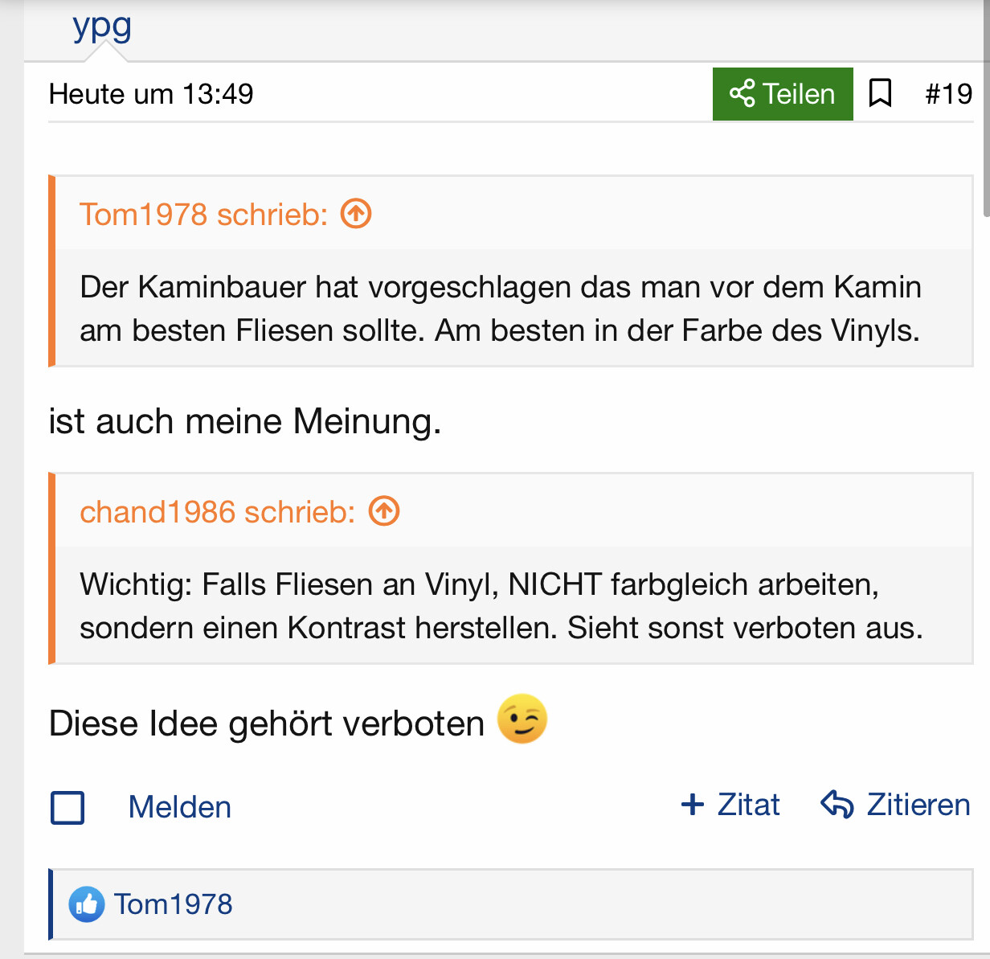The image size is (990, 959).
Task: Click the "Tom1978 schrieb:" quote header
Action: 203,215
